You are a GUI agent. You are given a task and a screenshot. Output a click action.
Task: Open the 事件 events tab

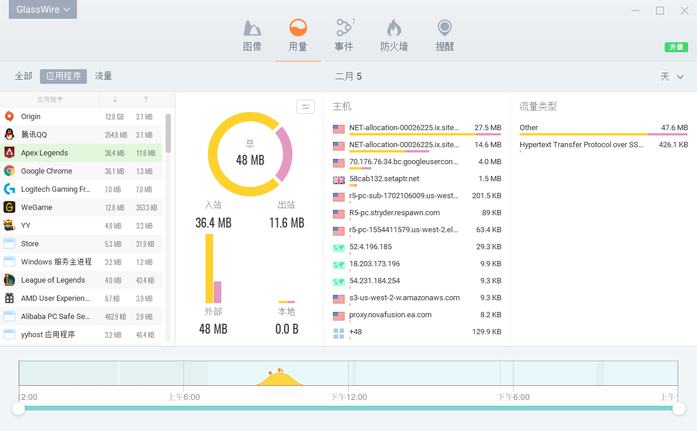344,36
